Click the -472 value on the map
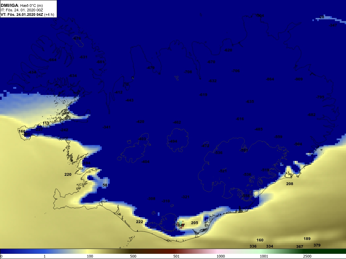Screen dimensions: 346x259 205,146
